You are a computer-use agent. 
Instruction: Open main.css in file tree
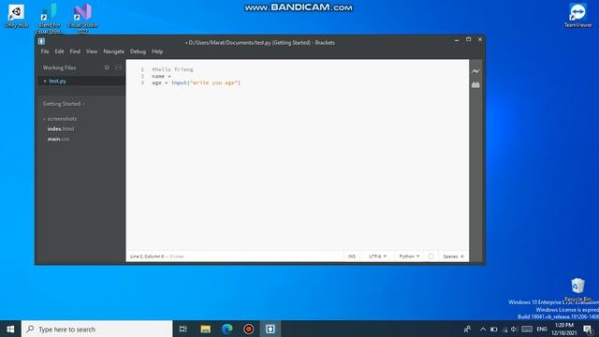(58, 139)
